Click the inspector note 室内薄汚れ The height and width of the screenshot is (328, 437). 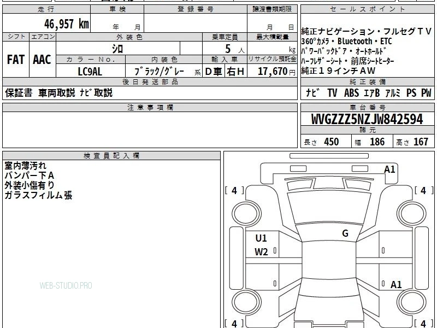(x=25, y=166)
